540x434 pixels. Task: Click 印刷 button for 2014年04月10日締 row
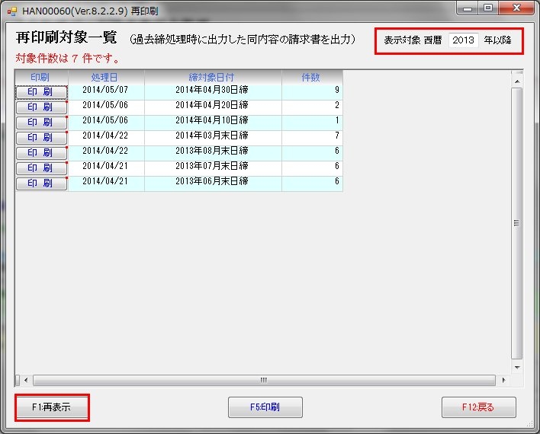(x=41, y=123)
